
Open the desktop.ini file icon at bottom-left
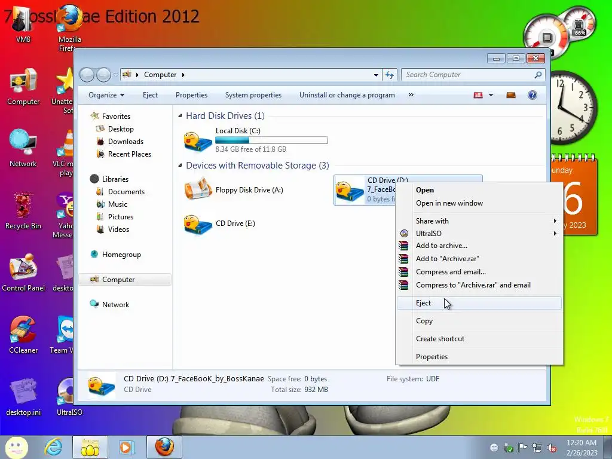[23, 397]
